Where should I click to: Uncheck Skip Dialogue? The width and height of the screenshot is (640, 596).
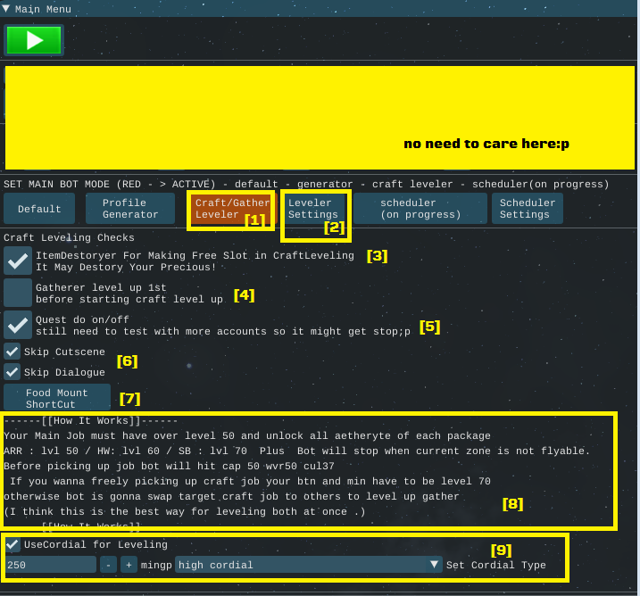[12, 372]
